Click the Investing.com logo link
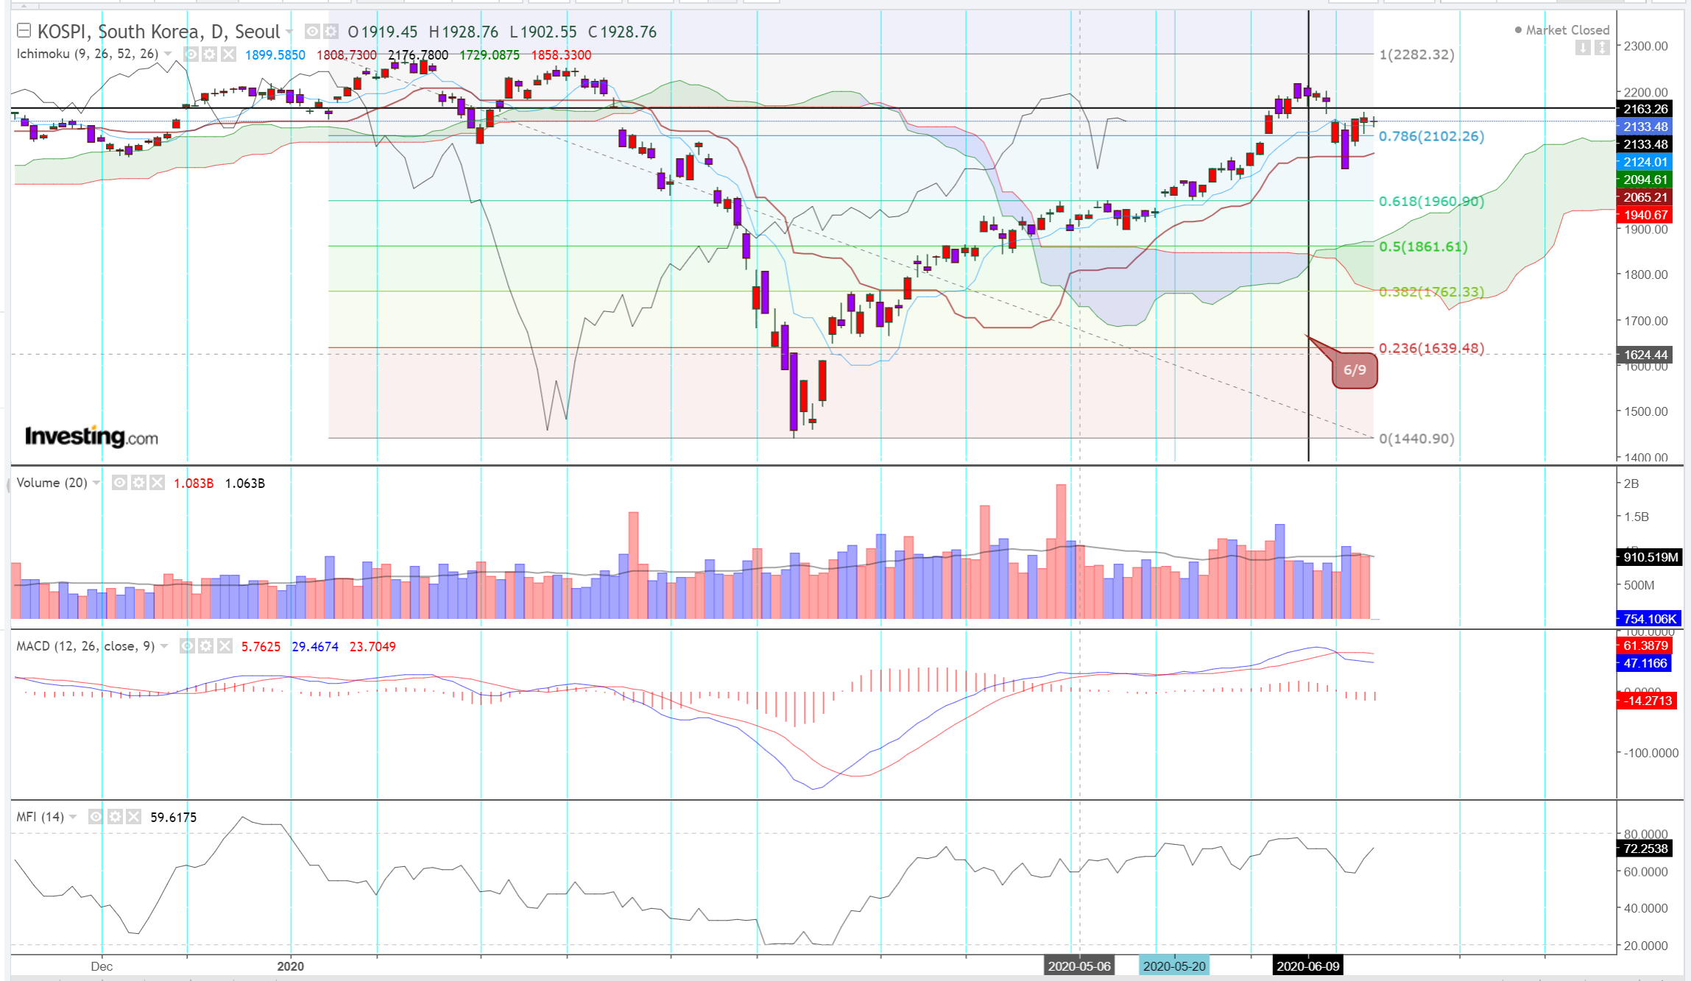Viewport: 1691px width, 981px height. tap(91, 436)
